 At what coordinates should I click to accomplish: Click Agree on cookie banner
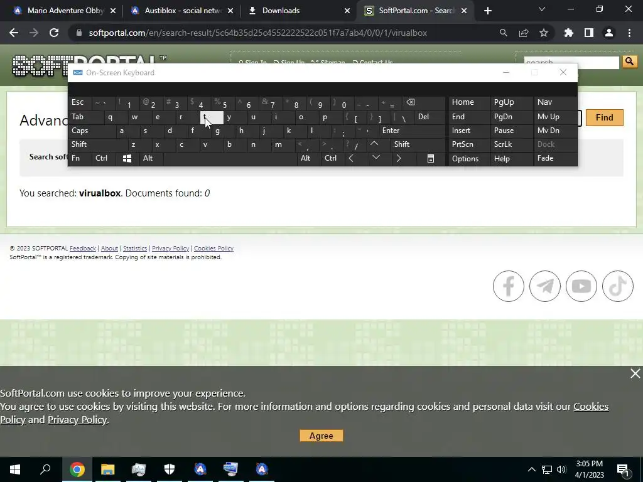(321, 436)
